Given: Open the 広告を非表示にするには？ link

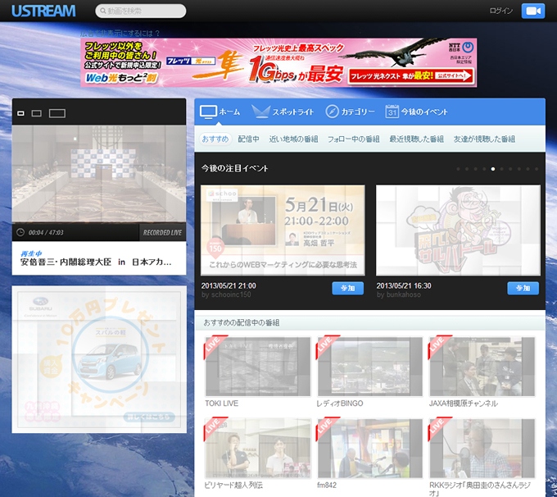Looking at the screenshot, I should tap(120, 33).
